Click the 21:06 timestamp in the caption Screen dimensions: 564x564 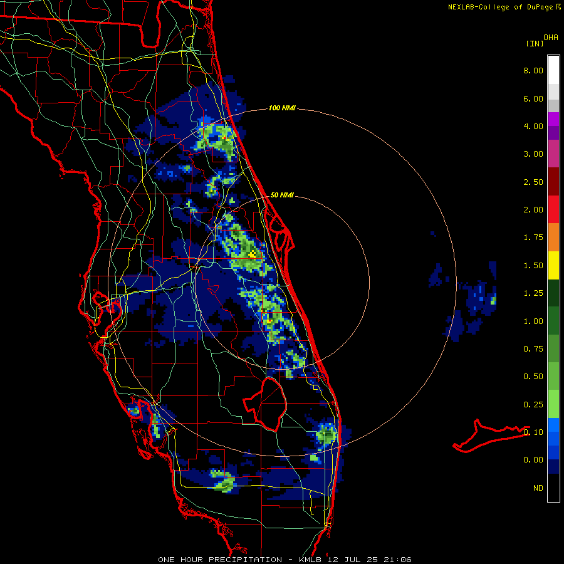(397, 560)
